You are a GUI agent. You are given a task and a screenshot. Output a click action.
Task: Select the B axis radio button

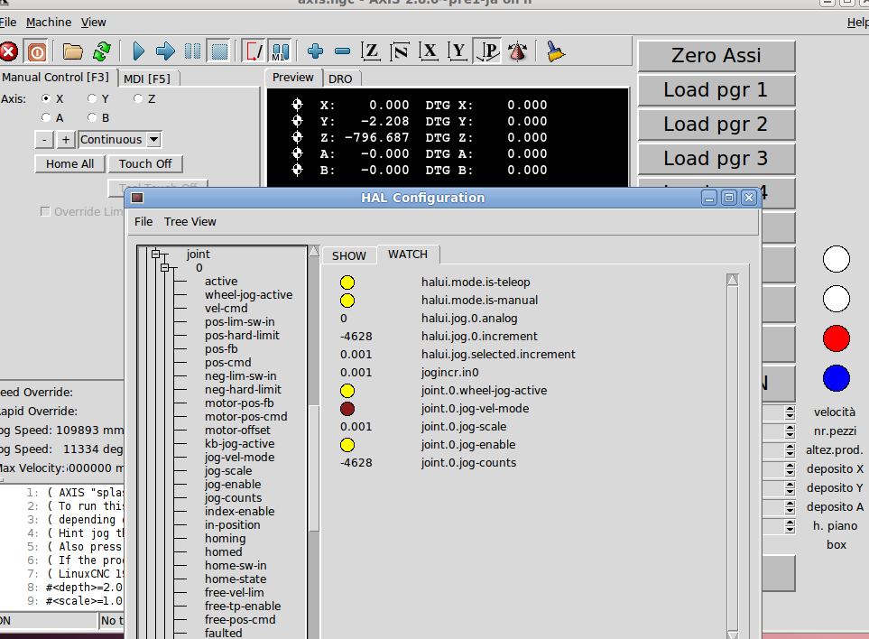click(92, 117)
